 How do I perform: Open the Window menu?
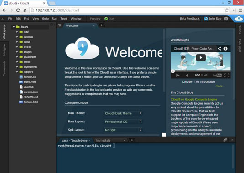click(x=76, y=19)
